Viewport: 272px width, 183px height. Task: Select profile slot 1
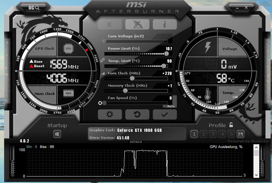pos(194,134)
